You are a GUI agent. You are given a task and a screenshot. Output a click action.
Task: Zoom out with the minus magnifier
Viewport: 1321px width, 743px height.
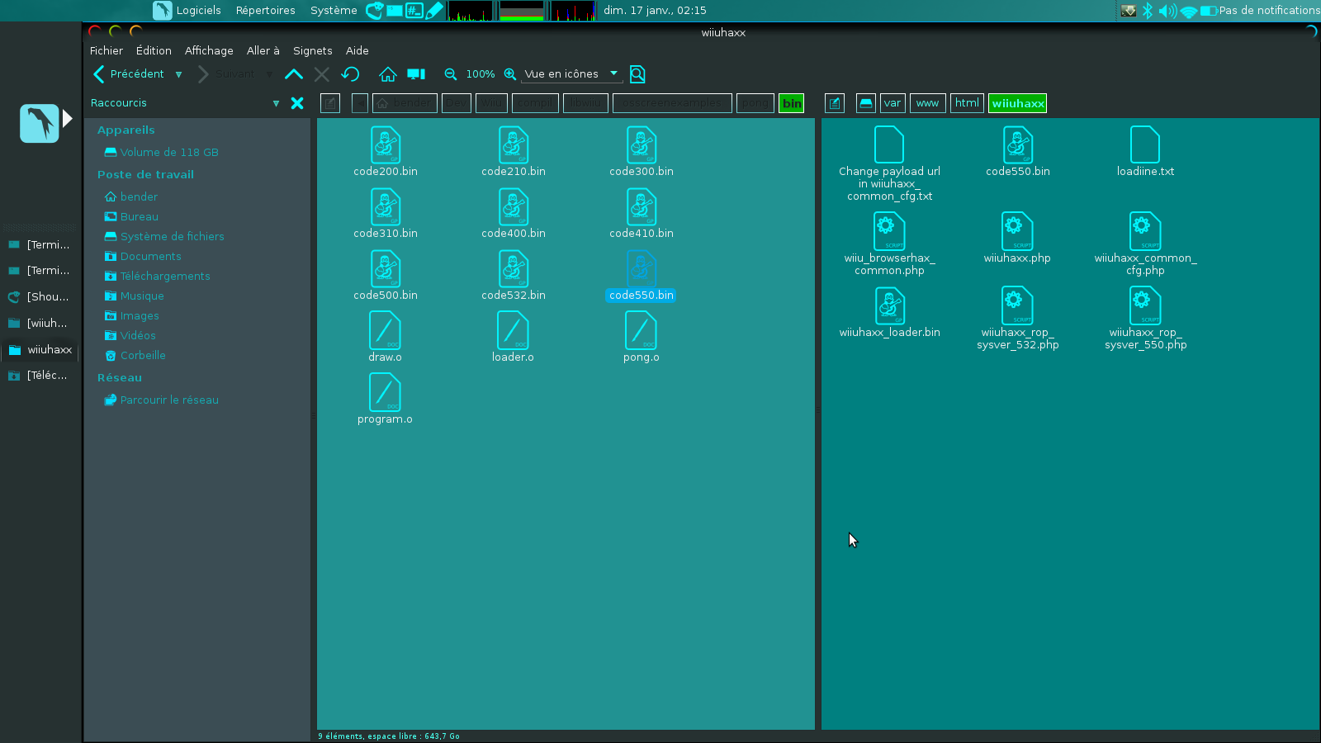coord(451,74)
